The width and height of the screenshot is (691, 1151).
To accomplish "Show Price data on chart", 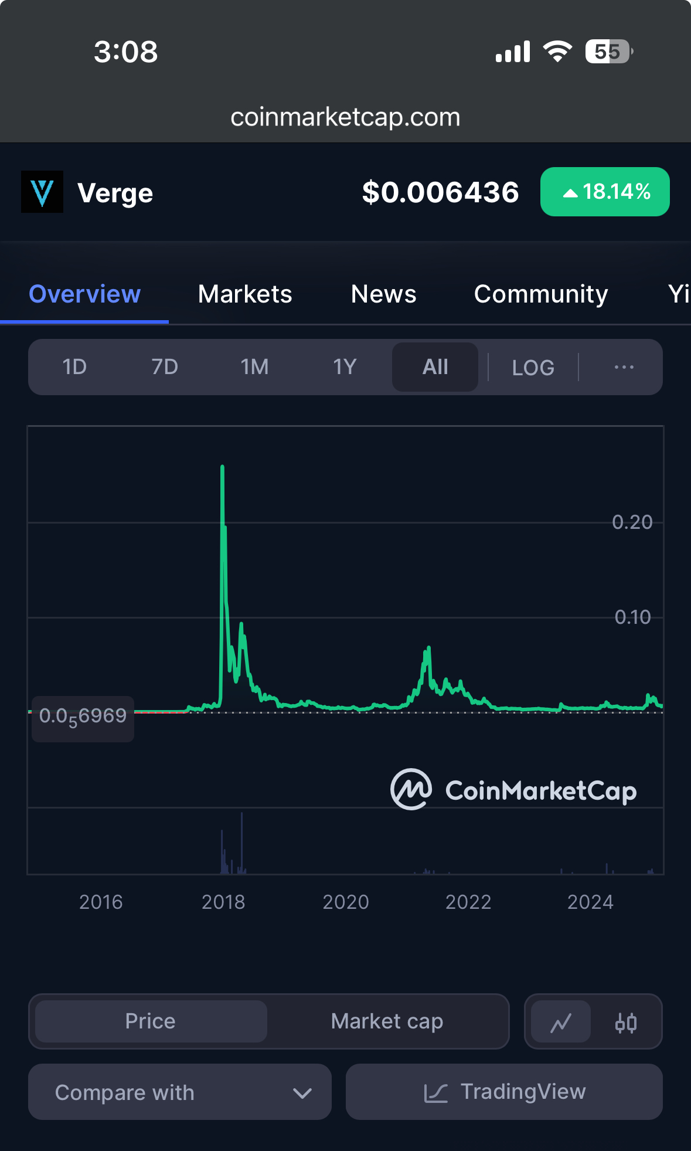I will [151, 1021].
